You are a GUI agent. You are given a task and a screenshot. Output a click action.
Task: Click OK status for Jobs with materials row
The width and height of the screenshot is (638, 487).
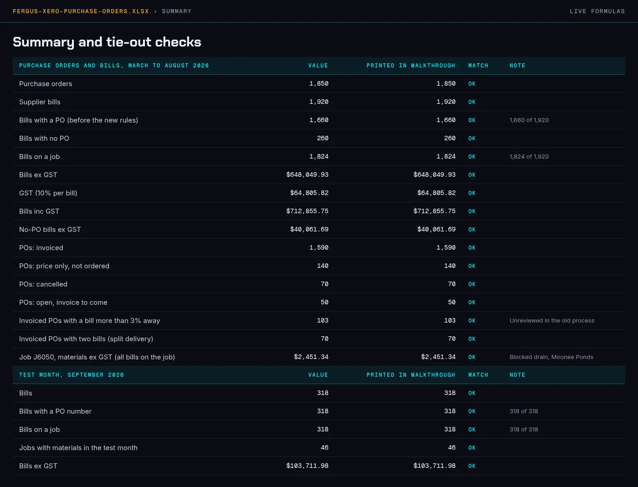pos(472,448)
